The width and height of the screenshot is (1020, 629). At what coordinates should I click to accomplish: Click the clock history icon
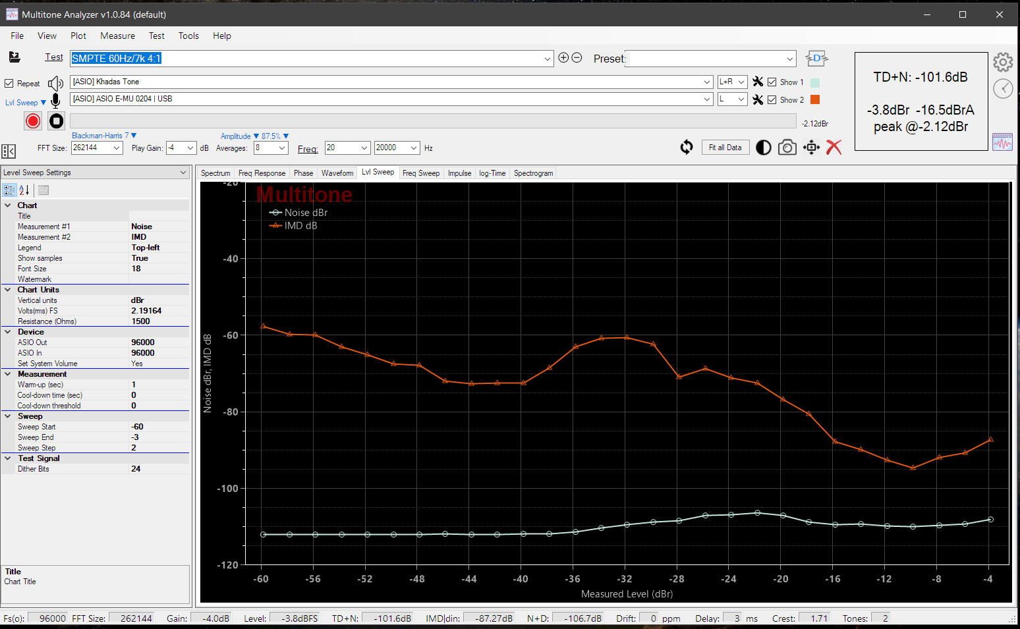(x=1003, y=88)
